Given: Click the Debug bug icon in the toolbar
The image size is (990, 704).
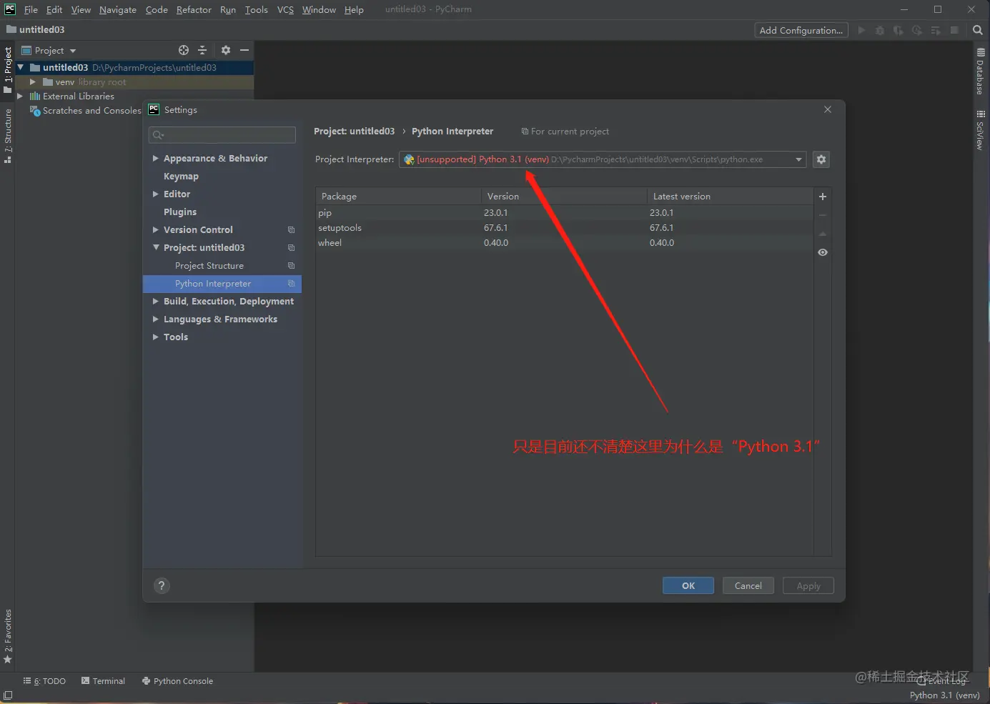Looking at the screenshot, I should click(880, 30).
